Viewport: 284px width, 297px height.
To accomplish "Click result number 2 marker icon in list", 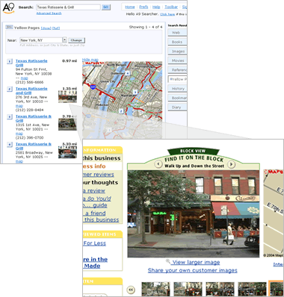I will 10,89.
